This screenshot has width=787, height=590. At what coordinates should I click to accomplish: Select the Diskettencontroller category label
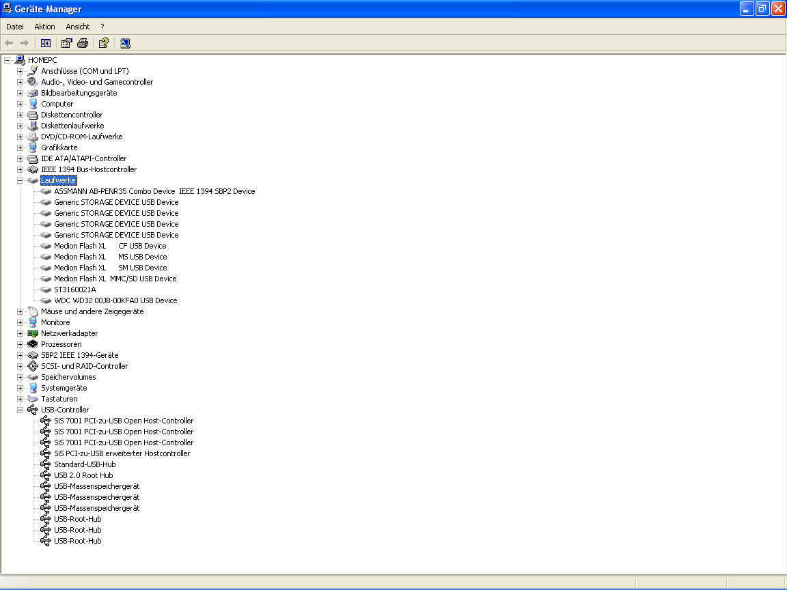(72, 115)
